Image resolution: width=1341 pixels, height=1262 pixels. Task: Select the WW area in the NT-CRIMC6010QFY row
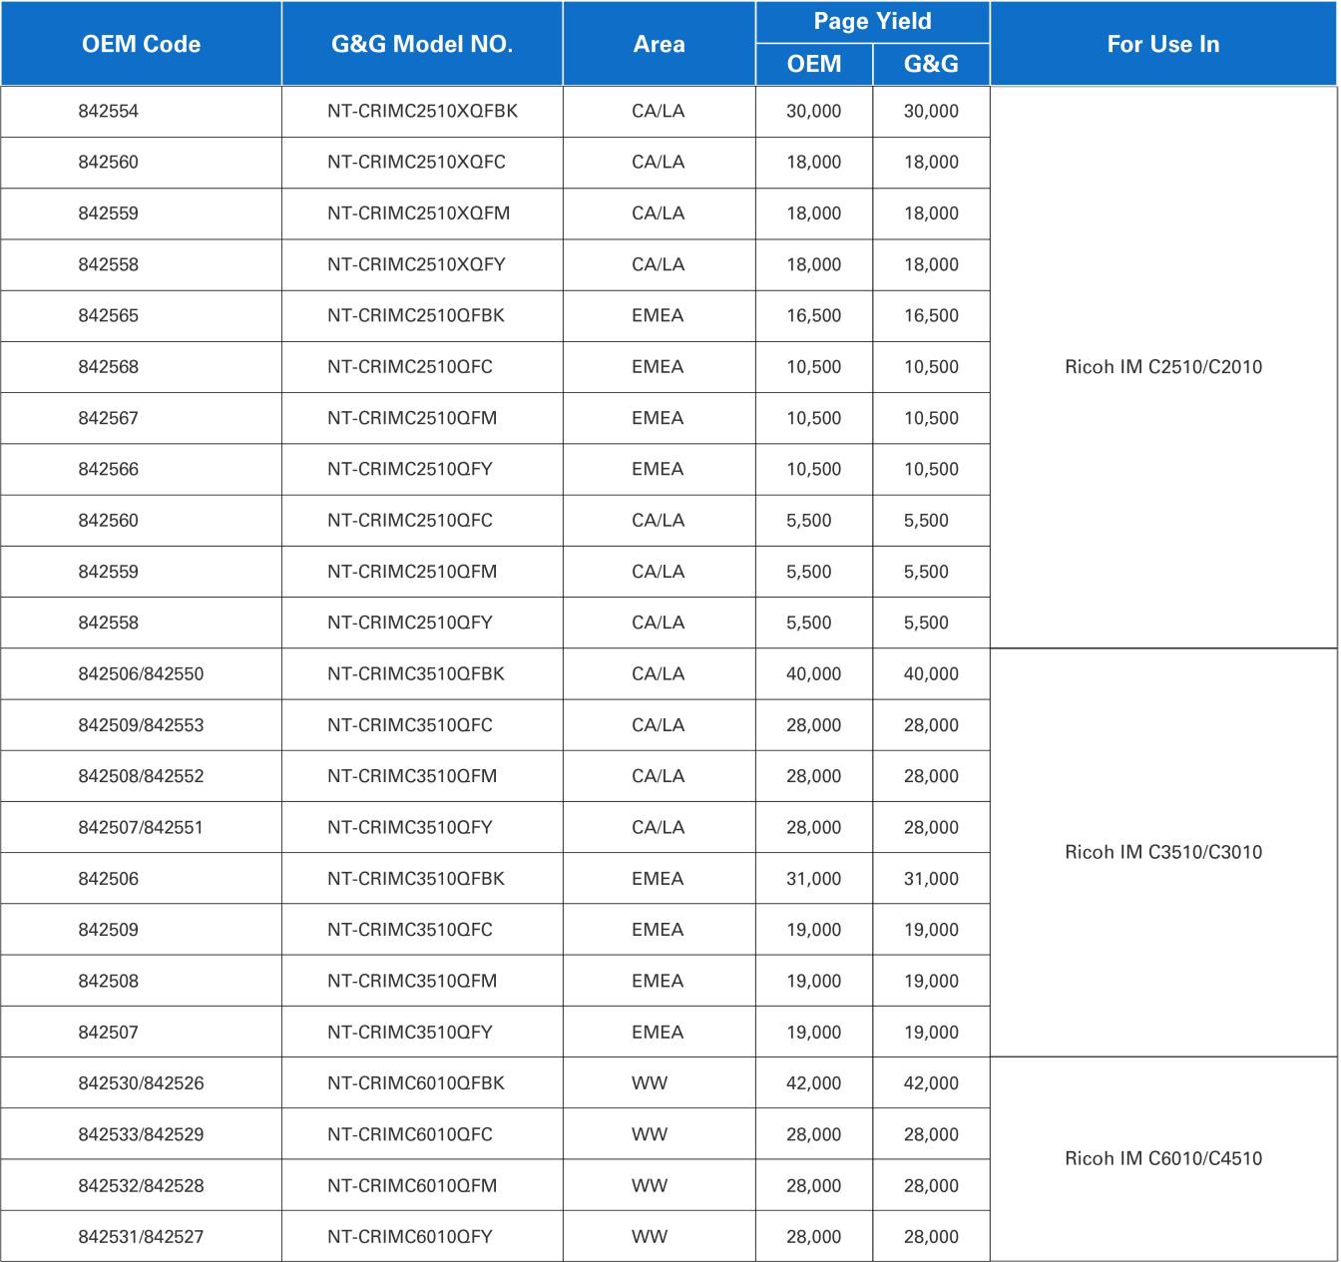click(650, 1237)
